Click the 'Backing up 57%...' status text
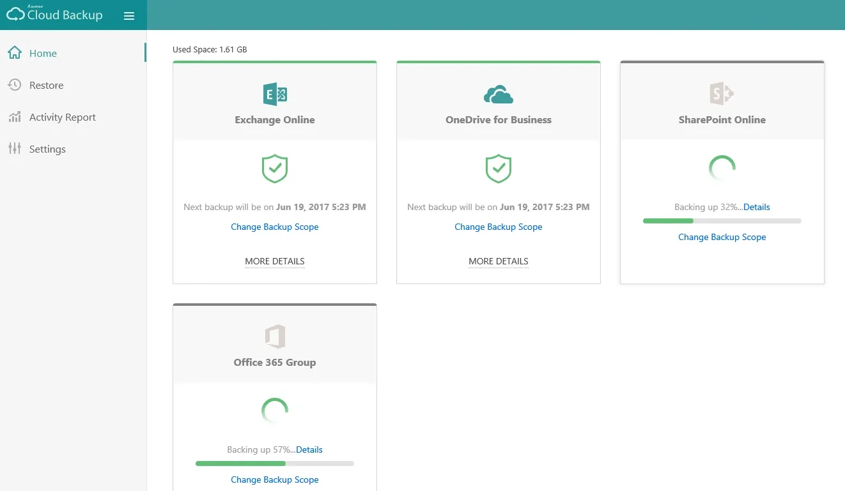This screenshot has width=845, height=491. [261, 449]
